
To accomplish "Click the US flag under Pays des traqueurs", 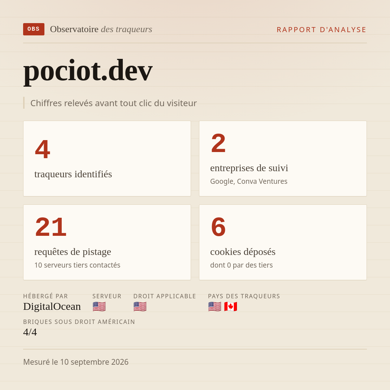I will (214, 307).
